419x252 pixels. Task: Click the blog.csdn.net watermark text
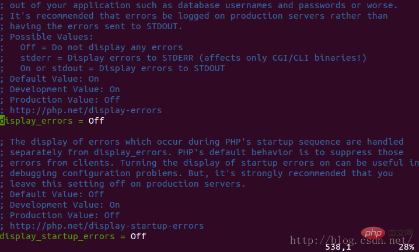point(350,240)
